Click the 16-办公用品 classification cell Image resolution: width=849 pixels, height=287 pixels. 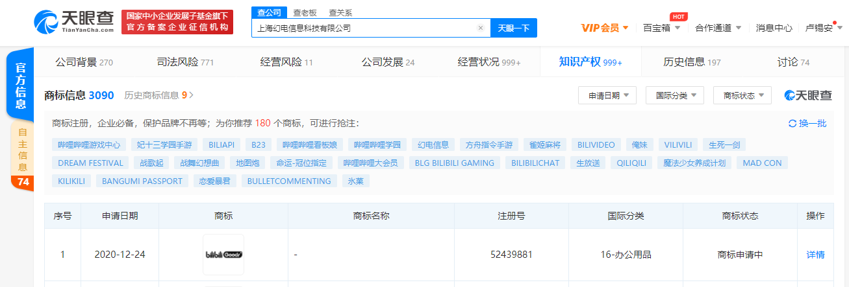[x=626, y=255]
